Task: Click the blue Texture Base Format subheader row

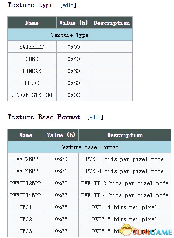Action: click(89, 147)
